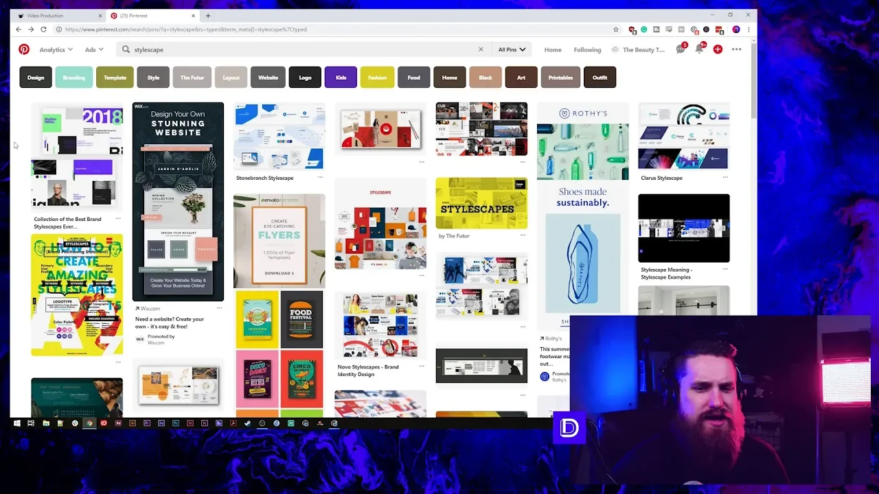Launch Adobe Illustrator from taskbar
This screenshot has height=494, width=879.
click(x=133, y=423)
